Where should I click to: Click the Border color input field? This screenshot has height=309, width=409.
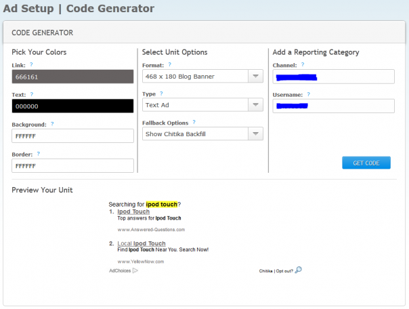coord(72,166)
